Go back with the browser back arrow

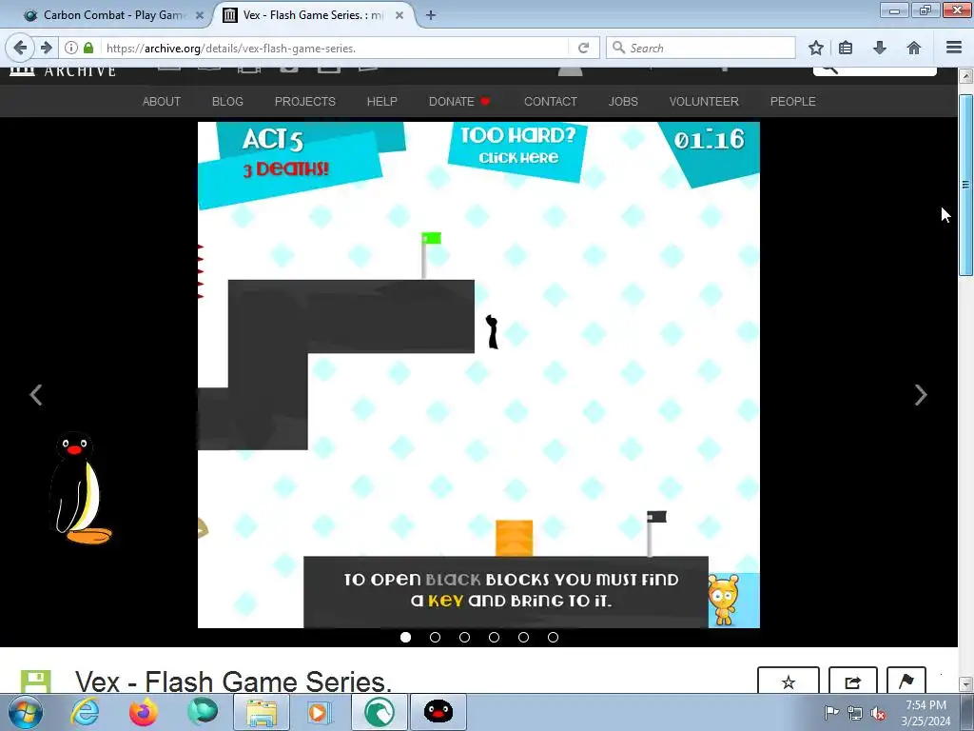(20, 48)
